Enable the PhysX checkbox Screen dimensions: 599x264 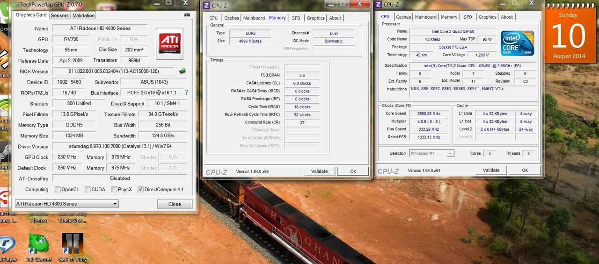[114, 189]
